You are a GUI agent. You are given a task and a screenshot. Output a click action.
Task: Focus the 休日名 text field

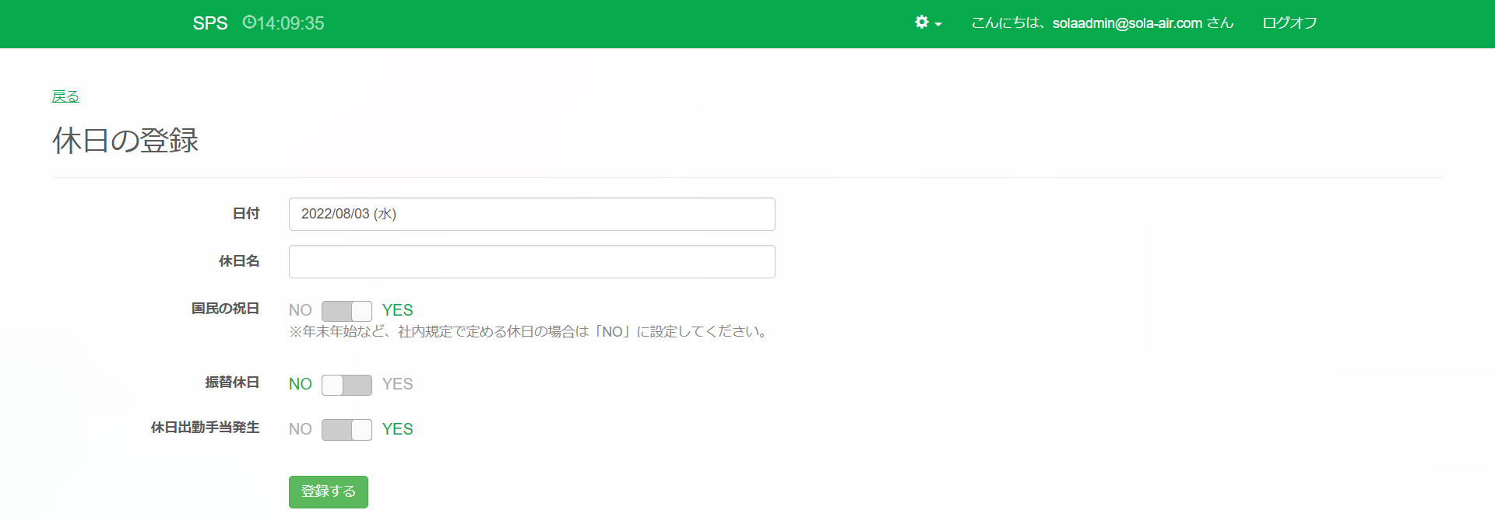pos(532,261)
